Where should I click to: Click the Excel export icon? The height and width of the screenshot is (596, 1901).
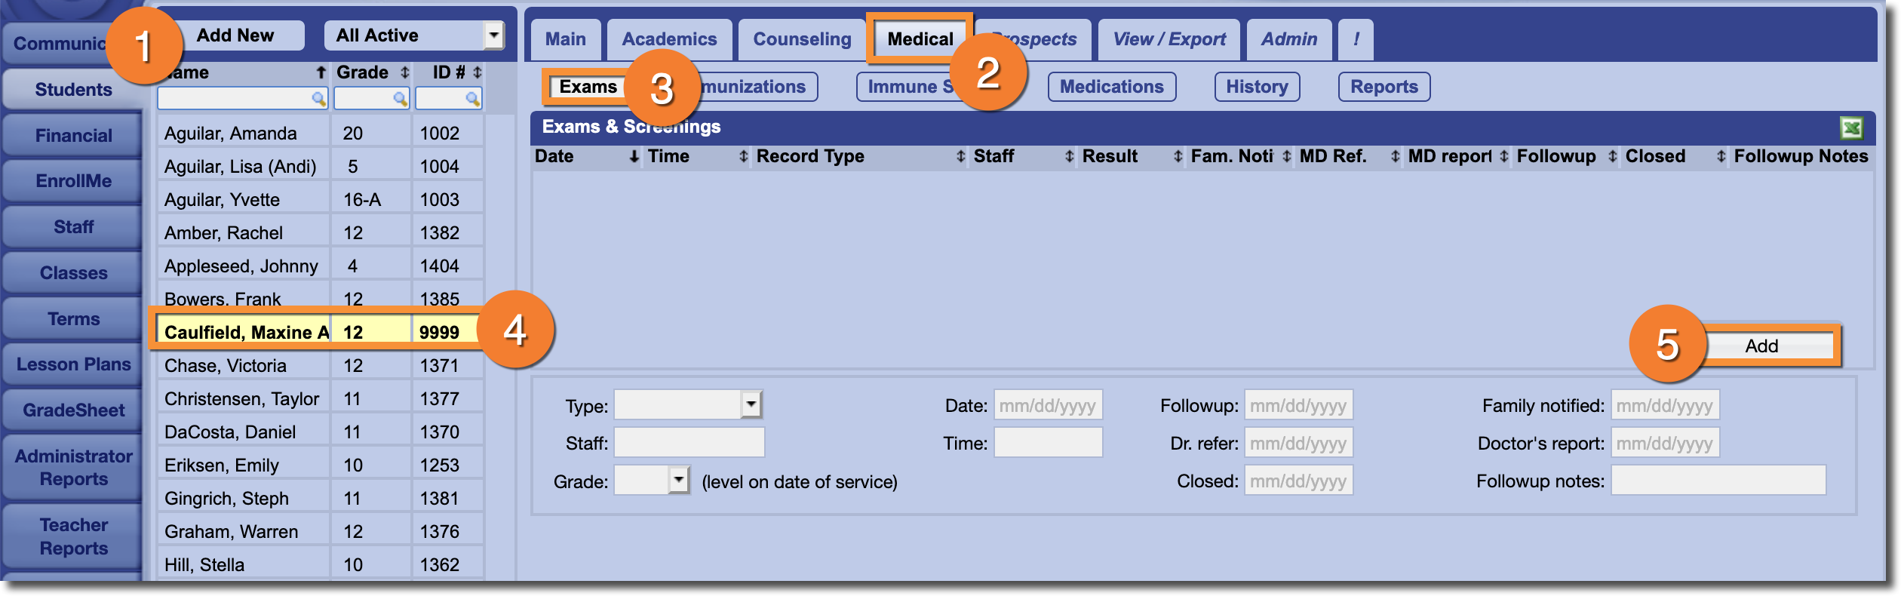point(1851,128)
